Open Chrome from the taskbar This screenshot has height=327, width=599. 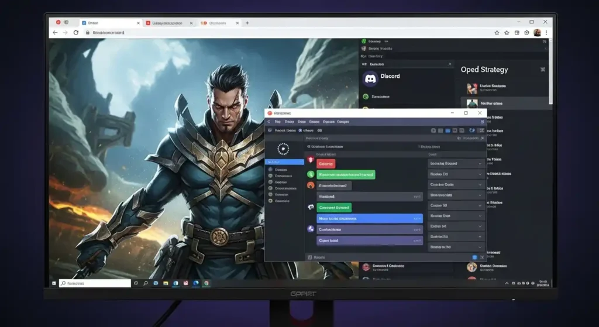[206, 284]
